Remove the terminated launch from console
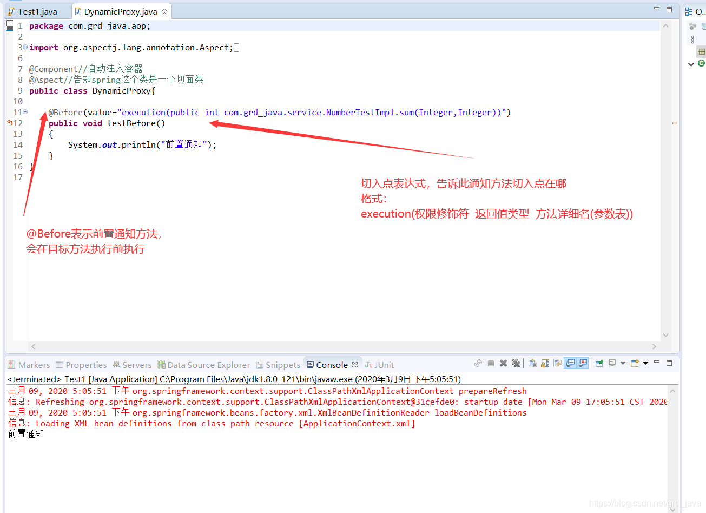 [x=503, y=363]
